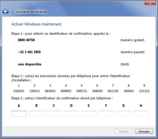The height and width of the screenshot is (139, 158).
Task: Go back with the blue arrow button
Action: click(6, 12)
